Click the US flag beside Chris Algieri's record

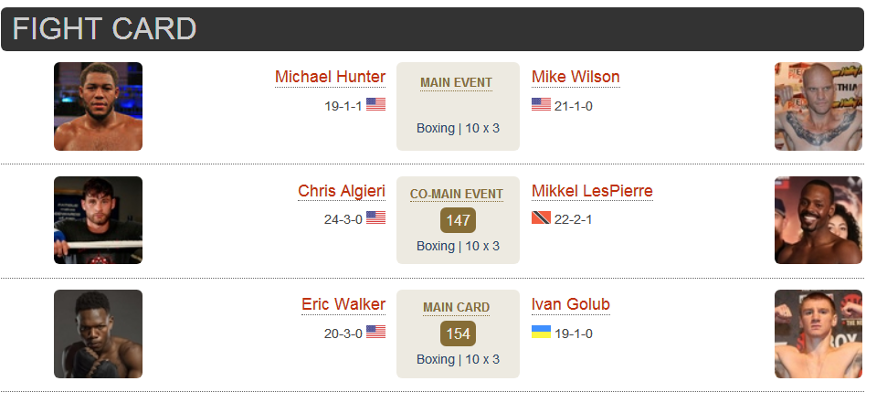tap(375, 217)
